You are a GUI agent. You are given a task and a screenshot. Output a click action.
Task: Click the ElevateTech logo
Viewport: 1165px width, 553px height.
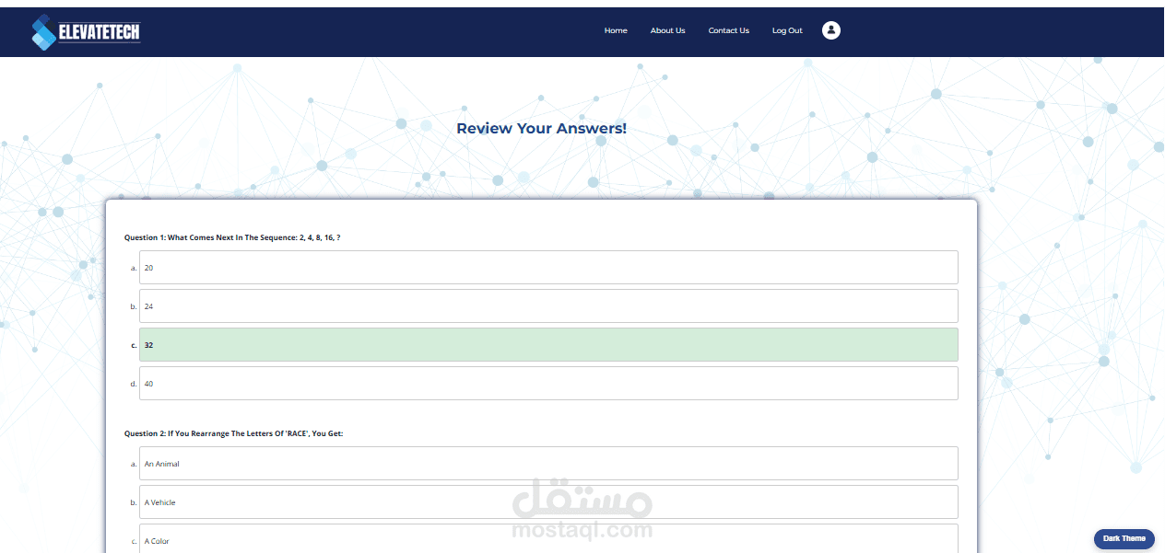[x=86, y=32]
